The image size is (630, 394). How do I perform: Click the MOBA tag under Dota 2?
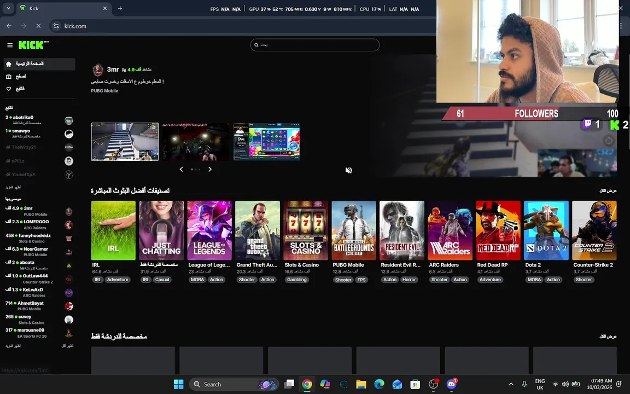[534, 280]
